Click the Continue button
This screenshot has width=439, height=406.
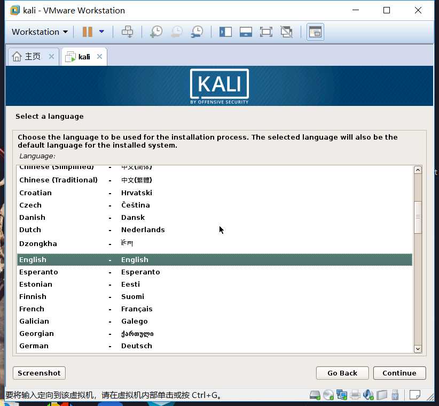pyautogui.click(x=399, y=373)
